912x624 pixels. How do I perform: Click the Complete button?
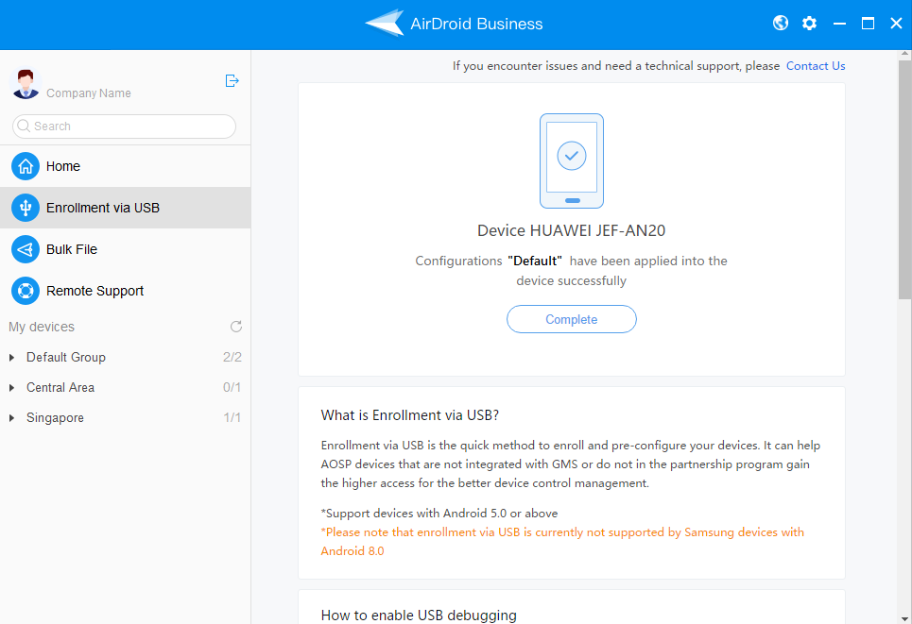(x=572, y=319)
